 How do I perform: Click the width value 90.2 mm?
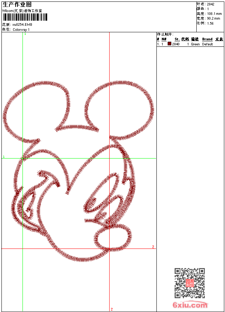(214, 19)
